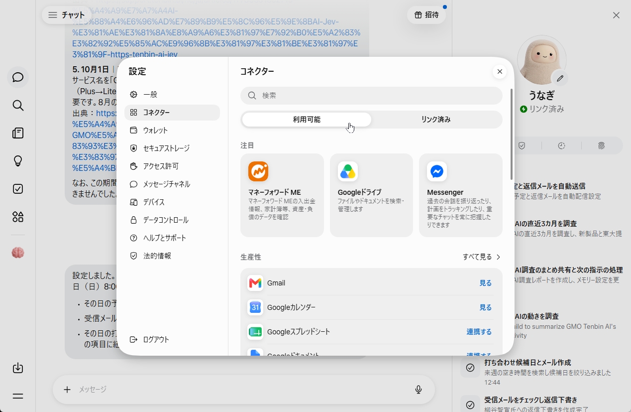Click 見る link for Gmail

pyautogui.click(x=485, y=283)
